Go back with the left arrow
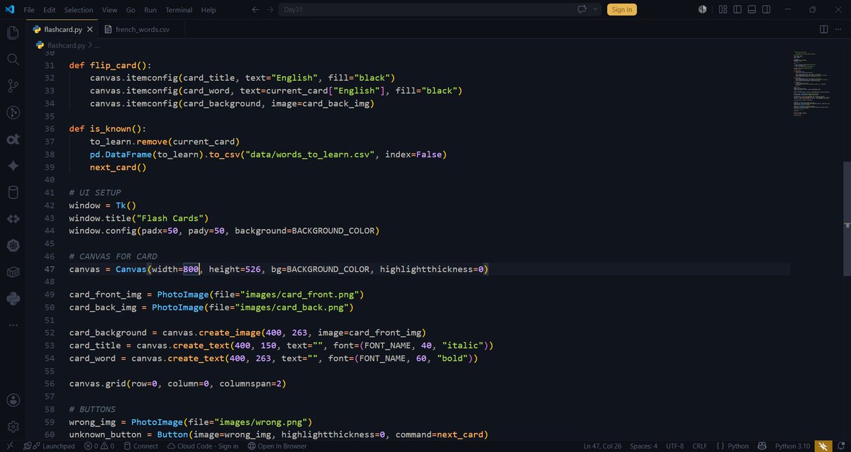851x452 pixels. coord(255,9)
